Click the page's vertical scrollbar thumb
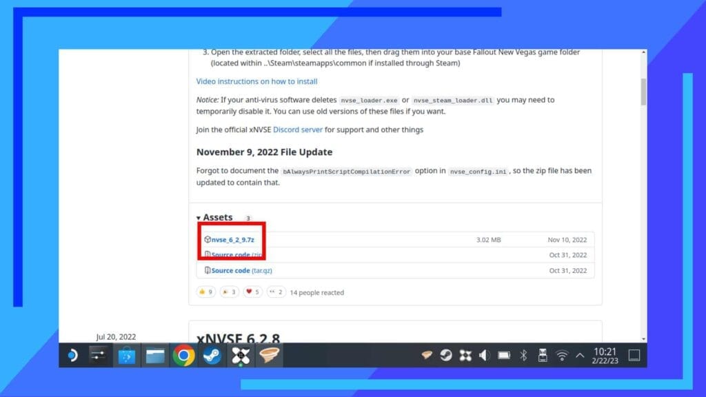Screen dimensions: 706x397 [x=643, y=92]
